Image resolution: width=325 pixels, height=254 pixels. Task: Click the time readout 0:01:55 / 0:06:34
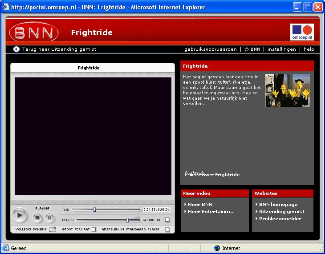coord(156,210)
